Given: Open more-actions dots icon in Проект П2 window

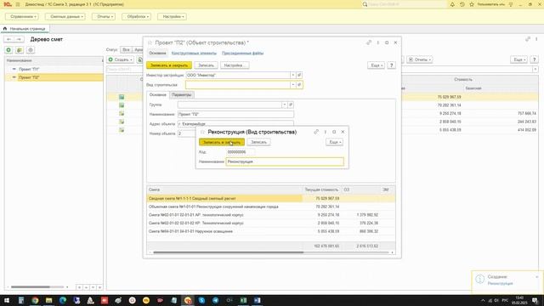Looking at the screenshot, I should tap(377, 42).
